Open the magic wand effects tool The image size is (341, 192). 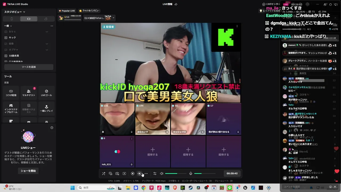(x=104, y=174)
